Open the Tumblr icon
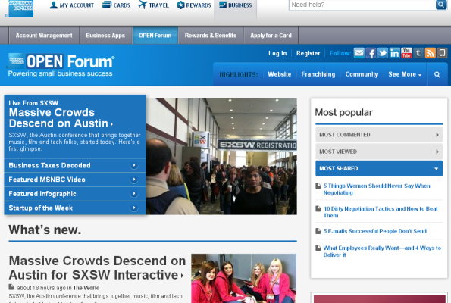 tap(418, 53)
